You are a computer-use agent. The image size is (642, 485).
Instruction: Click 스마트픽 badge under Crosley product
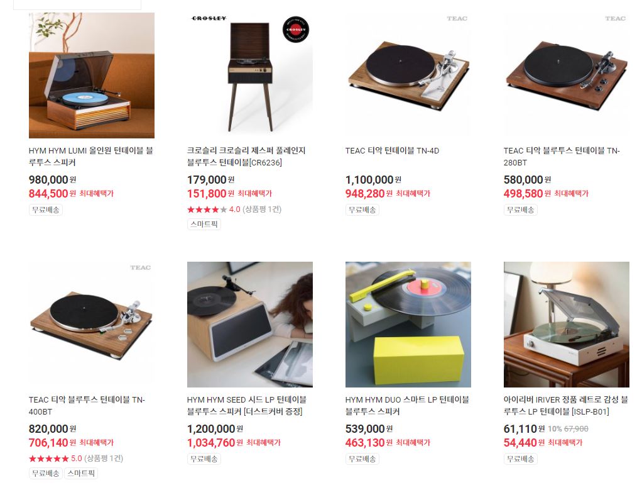204,224
